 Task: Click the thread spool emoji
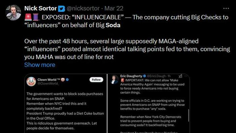point(36,17)
